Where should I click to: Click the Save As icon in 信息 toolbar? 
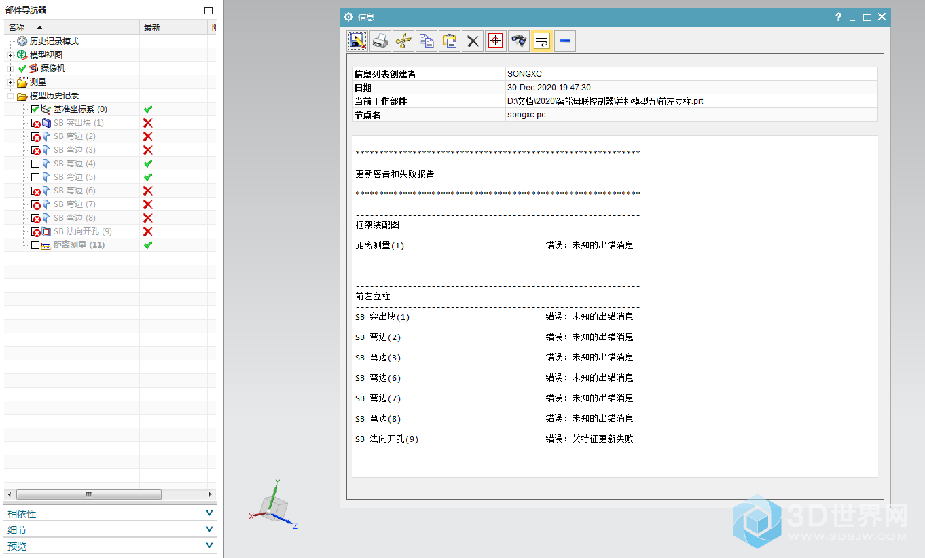coord(358,41)
